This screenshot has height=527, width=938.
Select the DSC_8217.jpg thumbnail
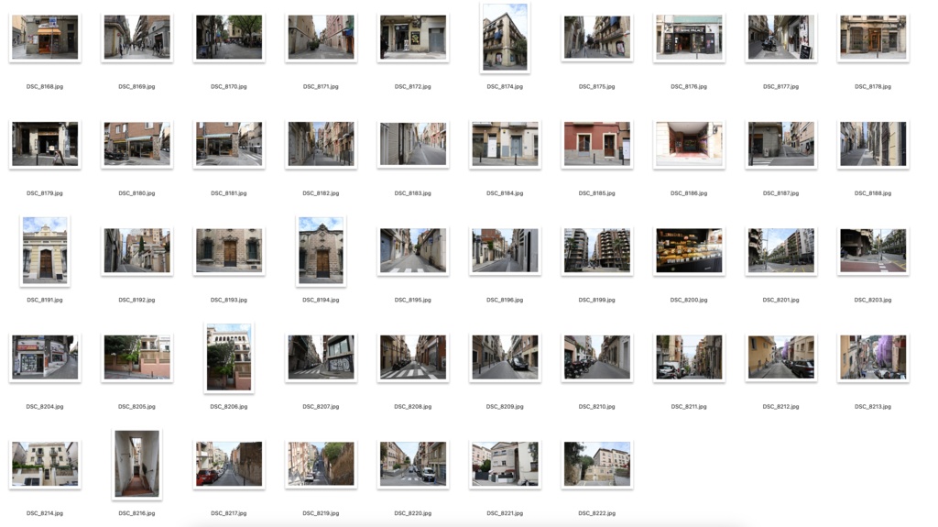click(x=229, y=464)
